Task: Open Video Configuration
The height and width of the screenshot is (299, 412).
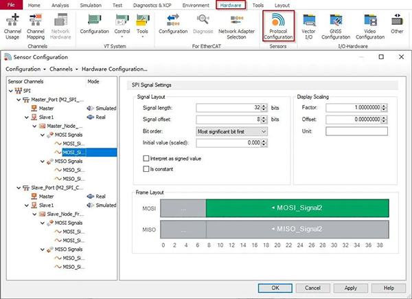Action: (x=370, y=26)
